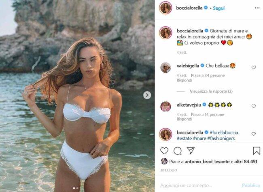Open valebigella's profile avatar
Screen dimensions: 263x192
tap(165, 68)
